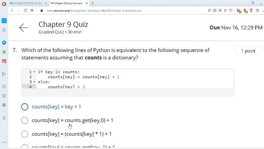The image size is (264, 149).
Task: Close the Chapter 9 Quiz tab
Action: 87,3
